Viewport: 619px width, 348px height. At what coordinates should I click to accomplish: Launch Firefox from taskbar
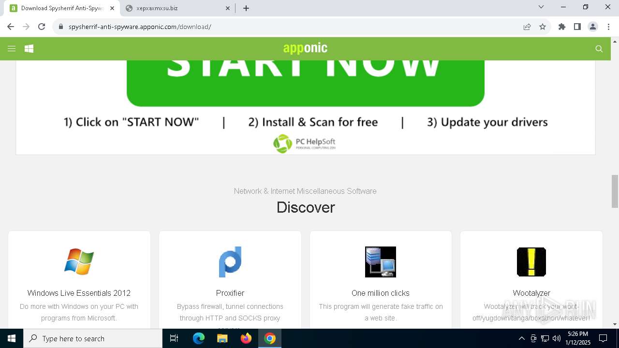[246, 338]
